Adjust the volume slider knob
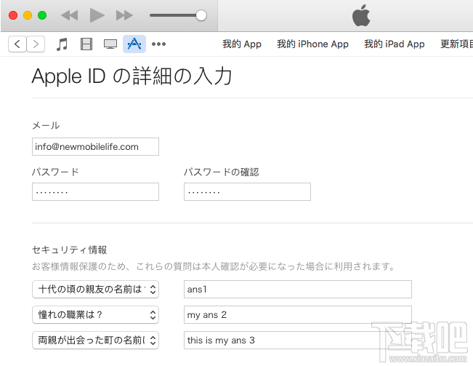Viewport: 473px width, 366px height. click(201, 15)
